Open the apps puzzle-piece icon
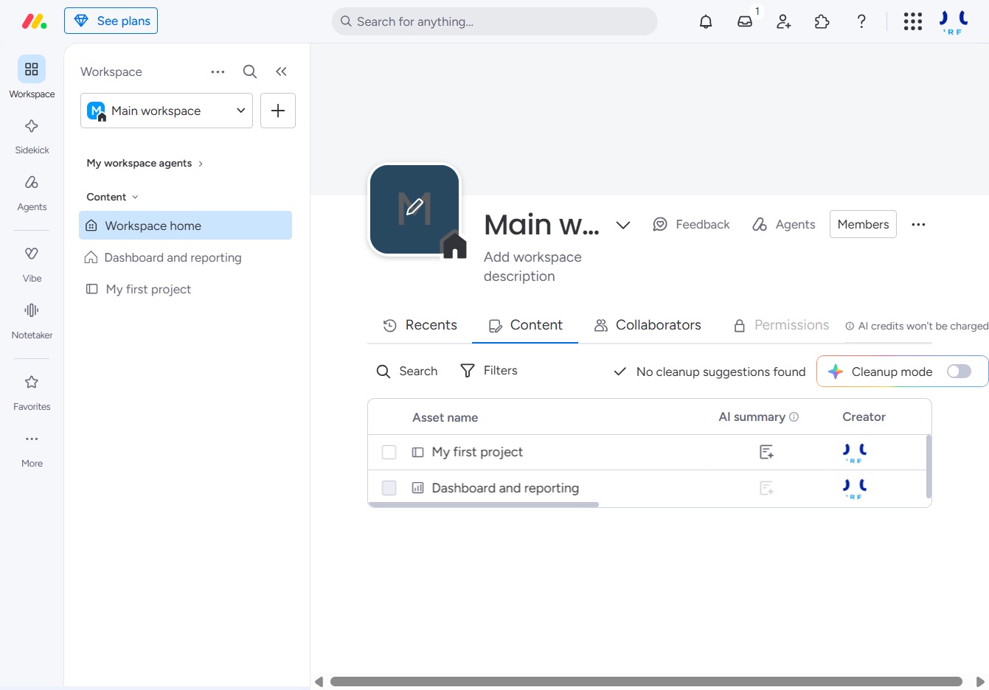The image size is (989, 690). (x=822, y=21)
